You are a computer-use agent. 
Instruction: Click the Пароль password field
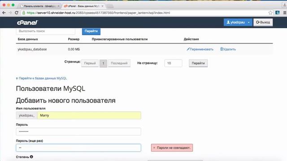click(x=78, y=131)
